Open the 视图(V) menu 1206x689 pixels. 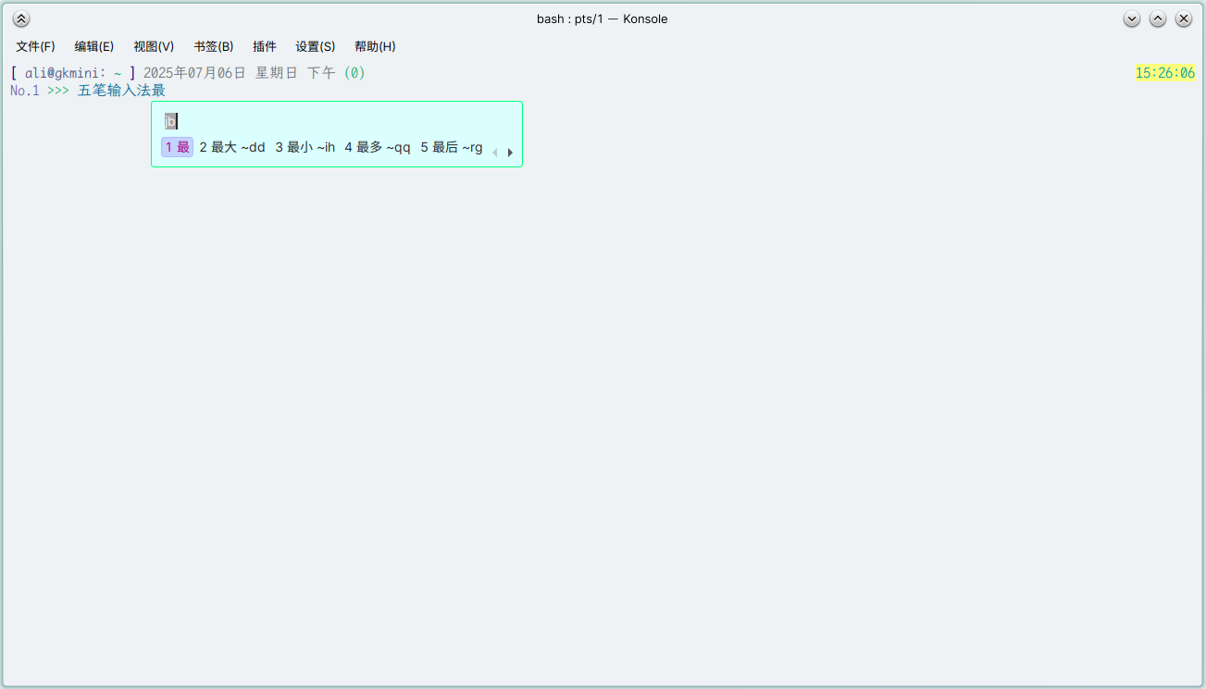pyautogui.click(x=154, y=46)
